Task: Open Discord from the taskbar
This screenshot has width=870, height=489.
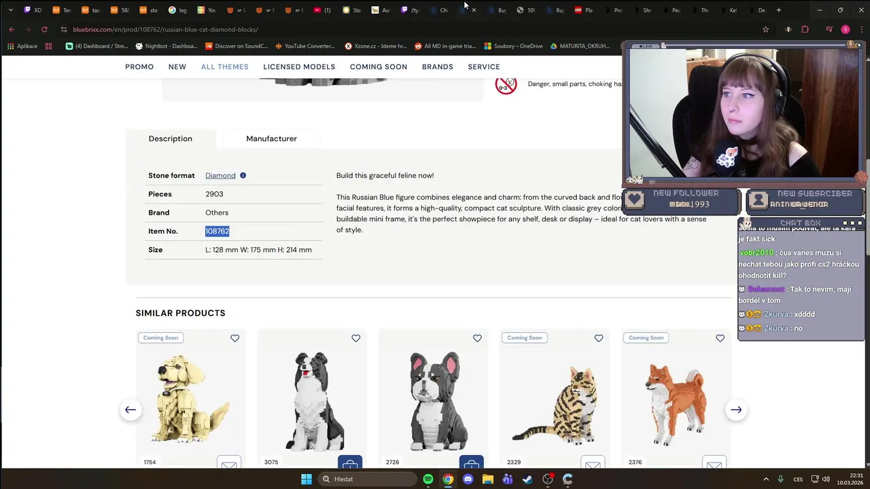Action: [x=468, y=479]
